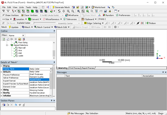Viewport: 167px width, 115px height.
Task: Choose Shell Thickness display style
Action: pyautogui.click(x=39, y=74)
